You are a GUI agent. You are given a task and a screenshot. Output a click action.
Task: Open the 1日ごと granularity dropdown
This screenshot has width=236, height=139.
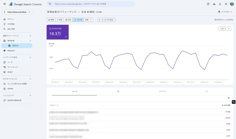(x=225, y=29)
